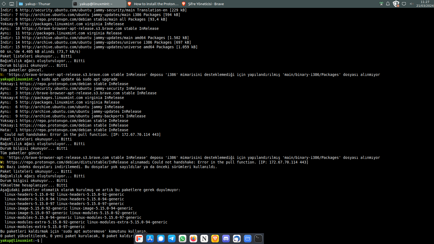
Task: Open WhatsApp from the dock
Action: [183, 239]
